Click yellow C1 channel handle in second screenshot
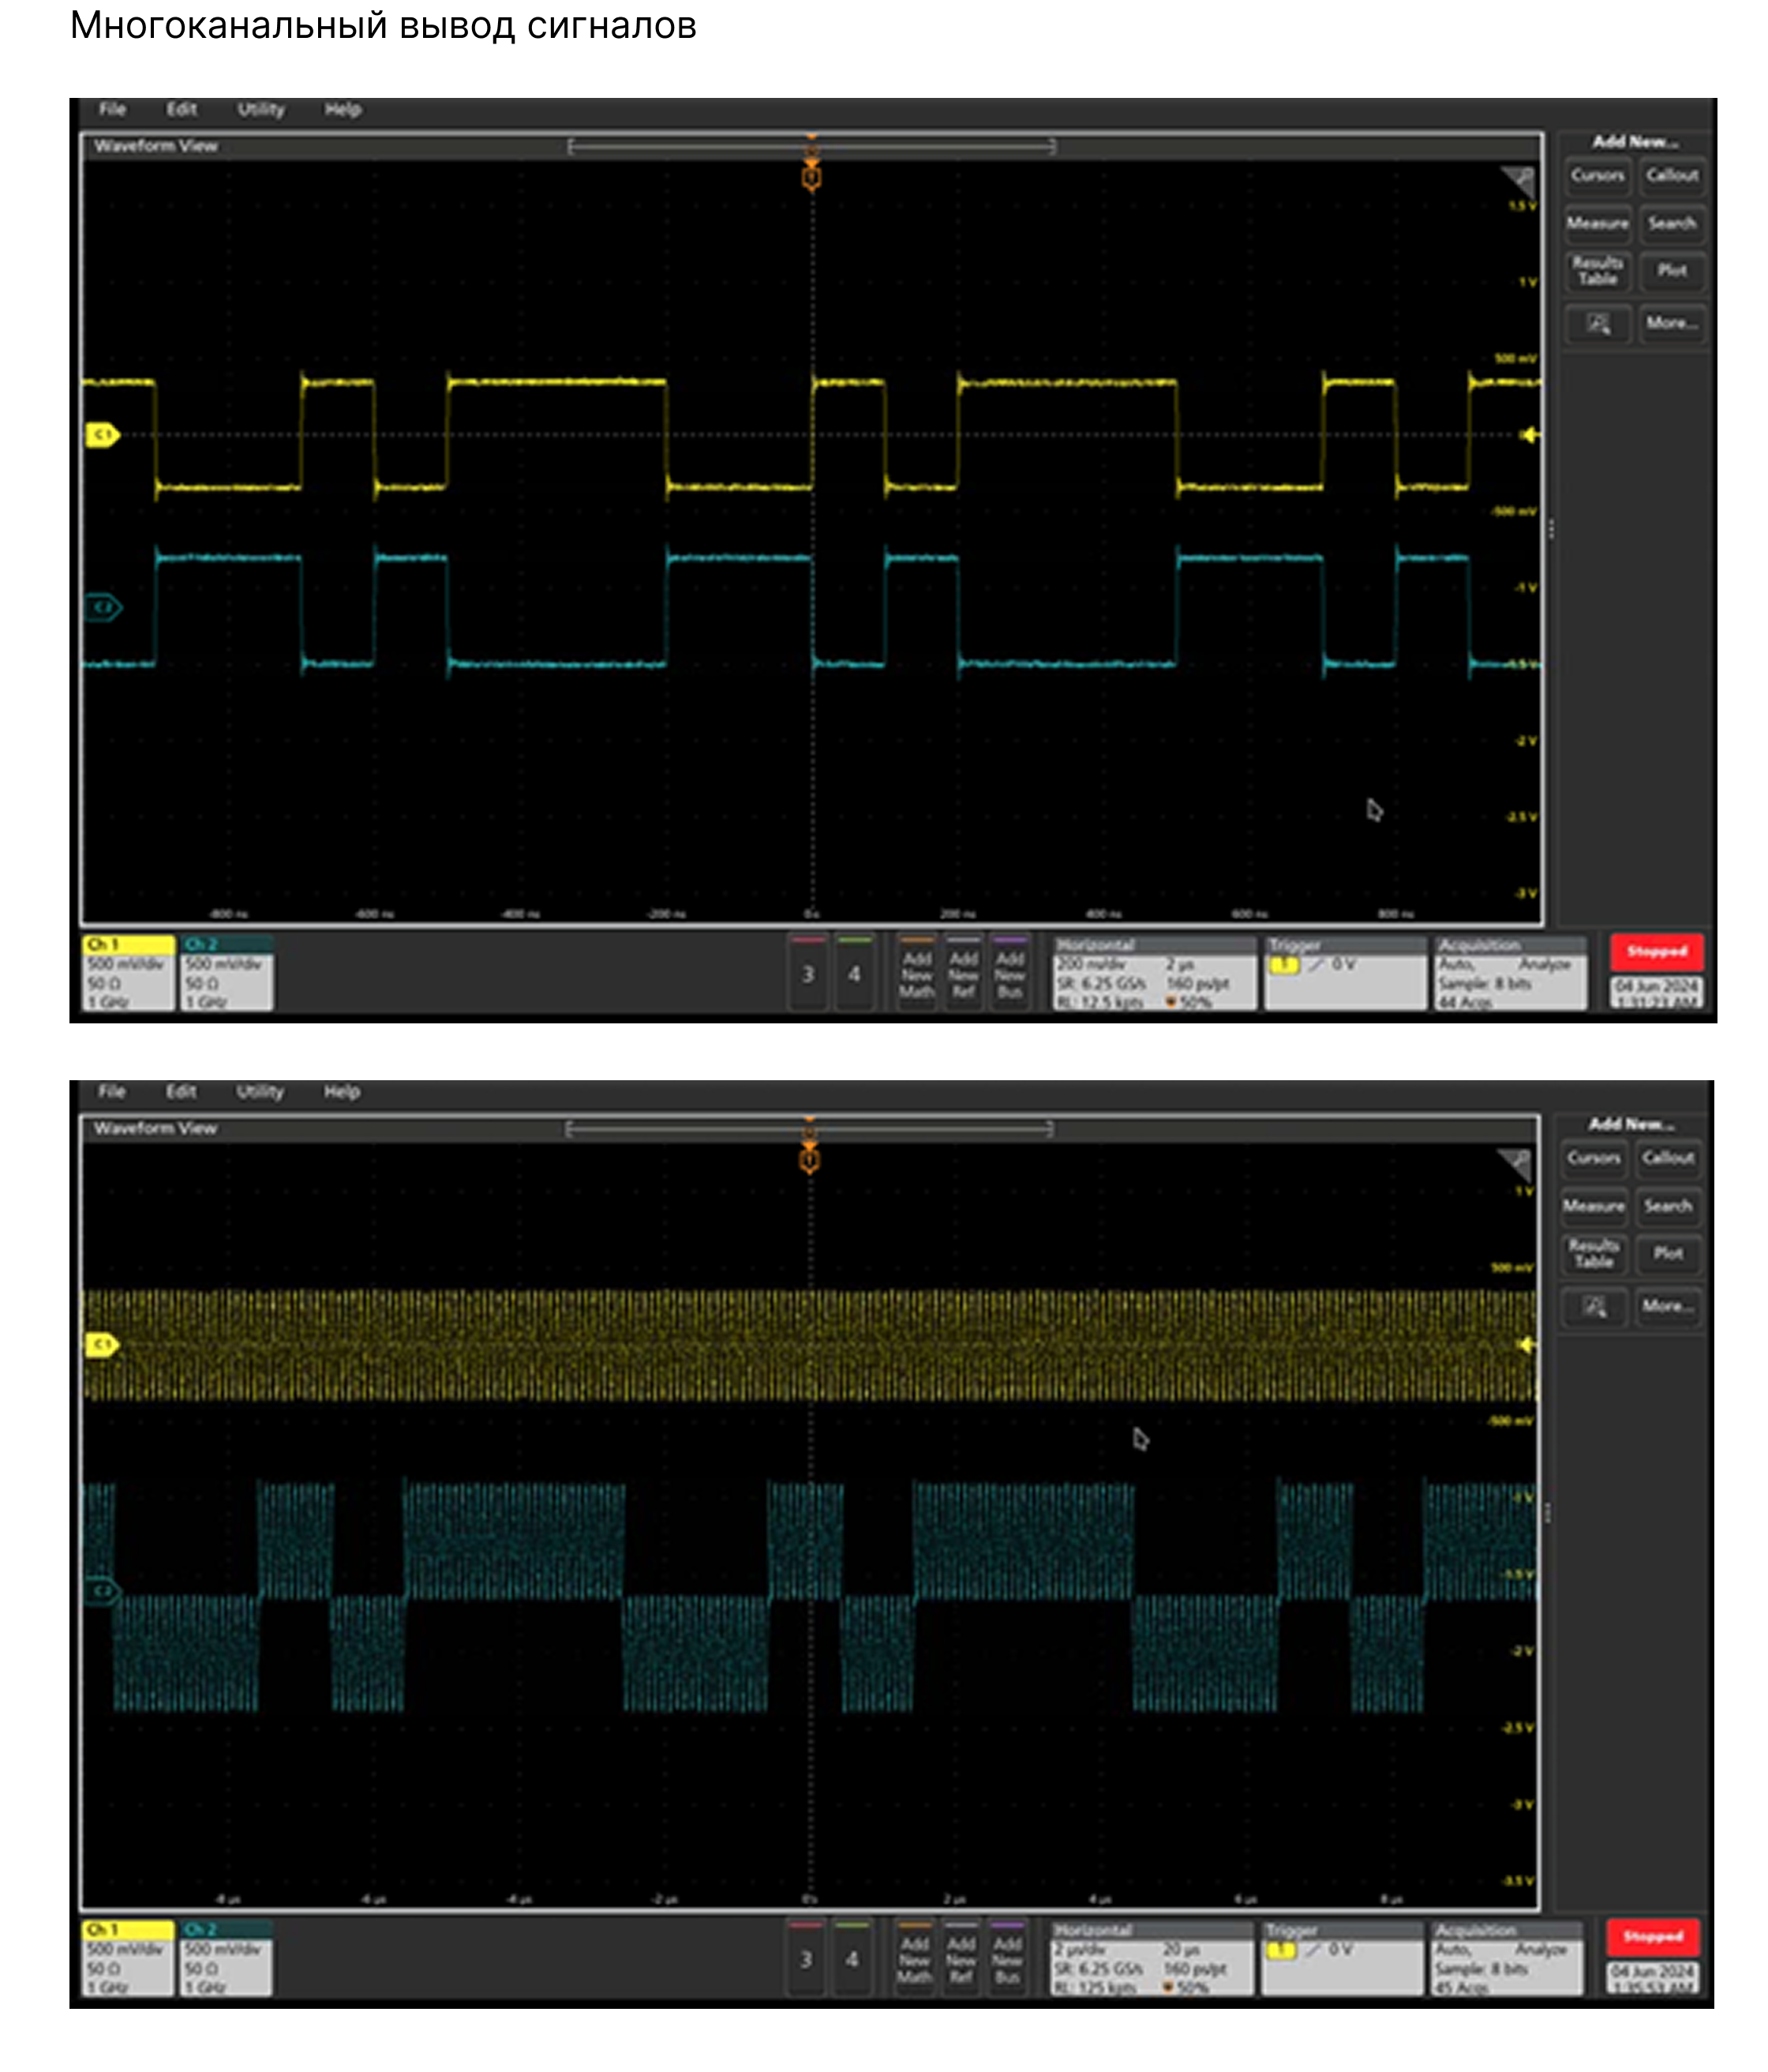1768x2072 pixels. tap(102, 1345)
